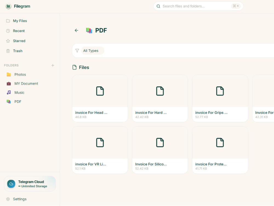Click the Settings gear icon
The width and height of the screenshot is (274, 206).
(8, 199)
